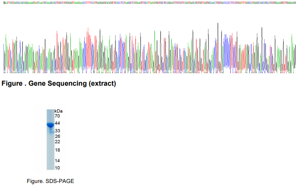Click the SDS-PAGE figure caption

pyautogui.click(x=50, y=181)
